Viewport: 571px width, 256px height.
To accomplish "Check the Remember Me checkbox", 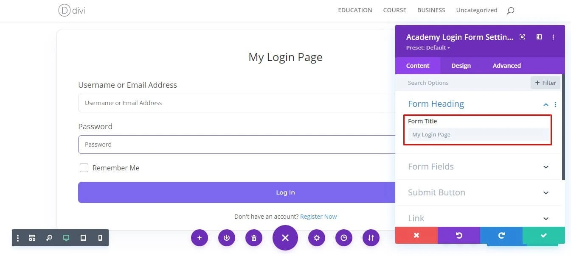I will click(84, 168).
